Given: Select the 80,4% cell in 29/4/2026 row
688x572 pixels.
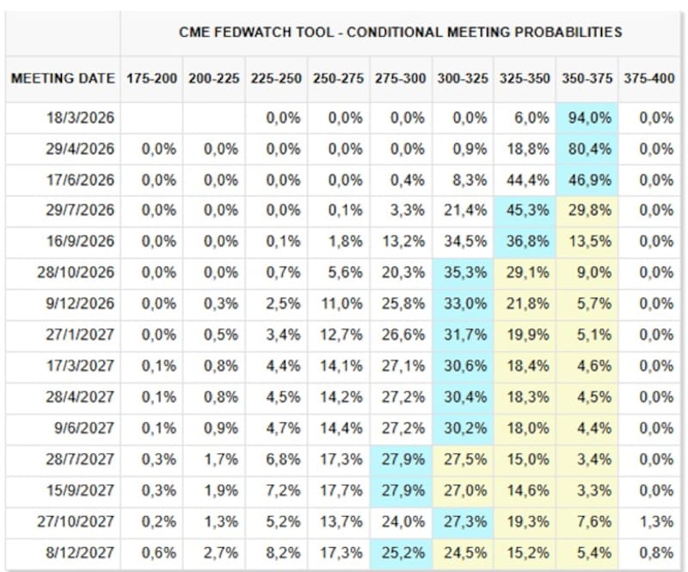Looking at the screenshot, I should (588, 149).
